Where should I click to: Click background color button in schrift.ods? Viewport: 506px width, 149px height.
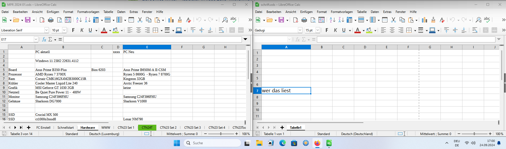point(369,30)
